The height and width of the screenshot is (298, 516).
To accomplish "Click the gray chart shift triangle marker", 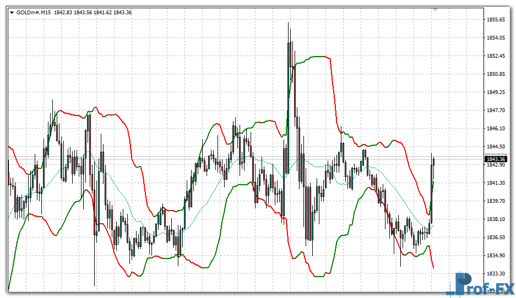I will tap(436, 9).
